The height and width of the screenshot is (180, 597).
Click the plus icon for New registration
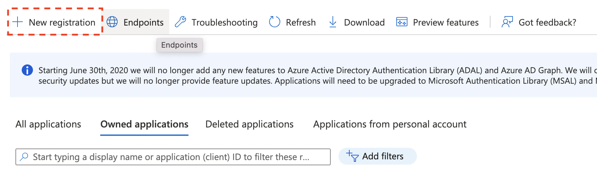pyautogui.click(x=18, y=22)
